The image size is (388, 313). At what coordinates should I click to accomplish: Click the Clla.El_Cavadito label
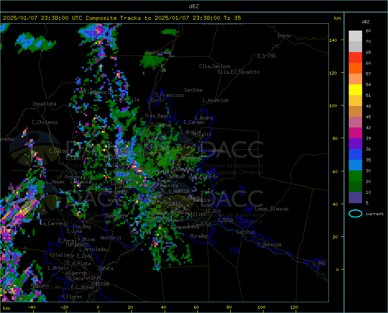coord(238,72)
